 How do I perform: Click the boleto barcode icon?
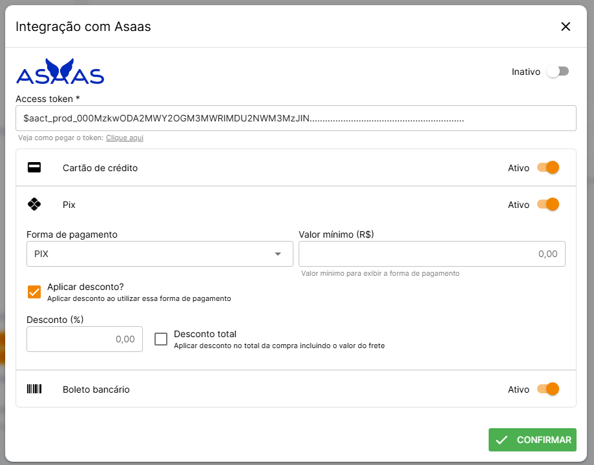(34, 389)
